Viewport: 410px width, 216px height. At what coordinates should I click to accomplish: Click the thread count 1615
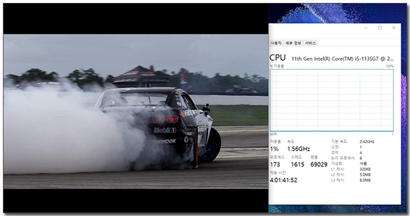click(x=298, y=165)
